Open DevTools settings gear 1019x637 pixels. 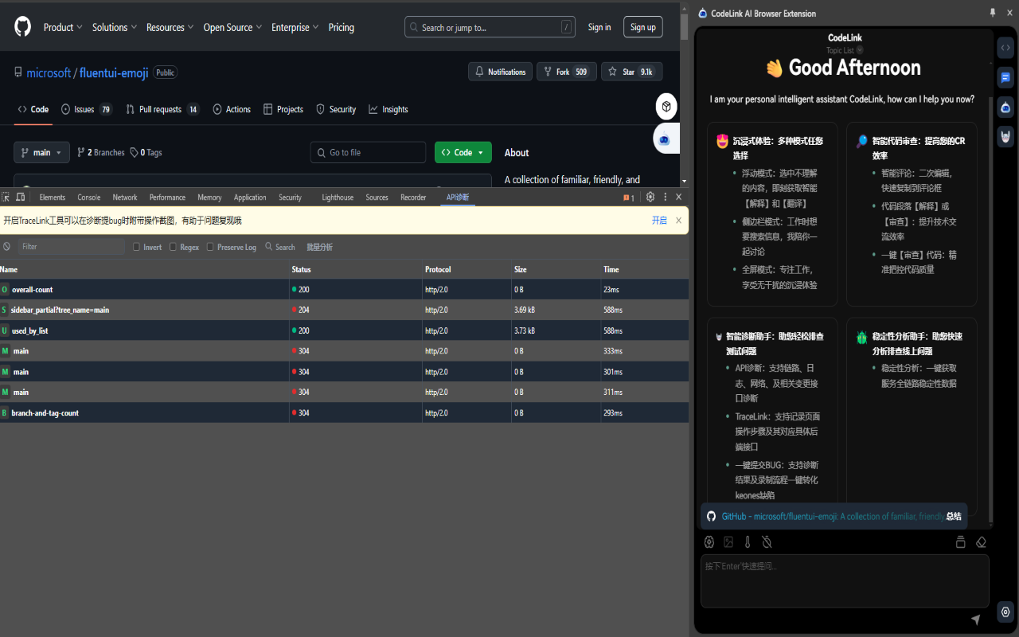click(x=650, y=197)
